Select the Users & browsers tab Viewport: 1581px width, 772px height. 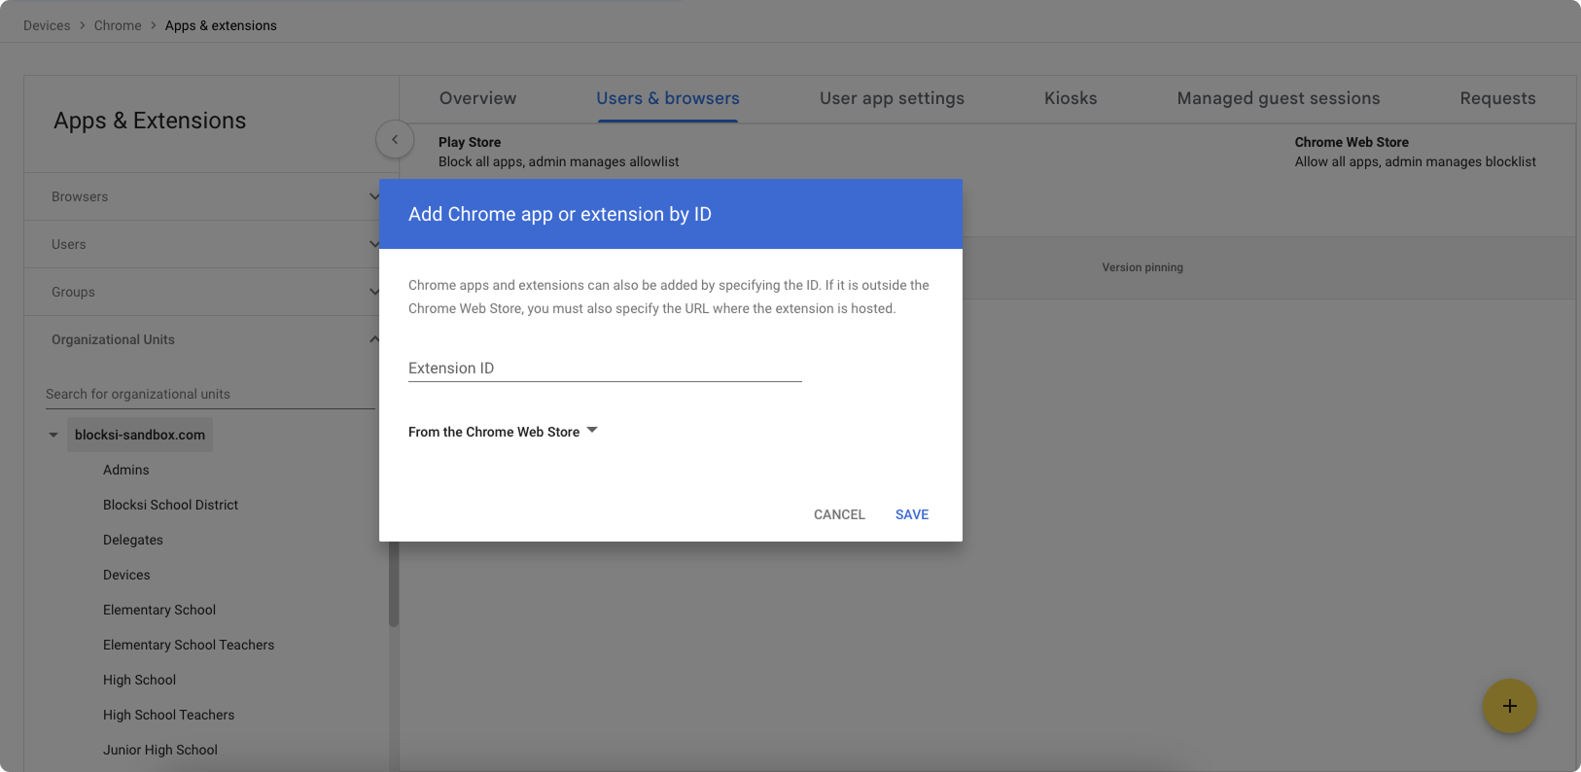(668, 98)
